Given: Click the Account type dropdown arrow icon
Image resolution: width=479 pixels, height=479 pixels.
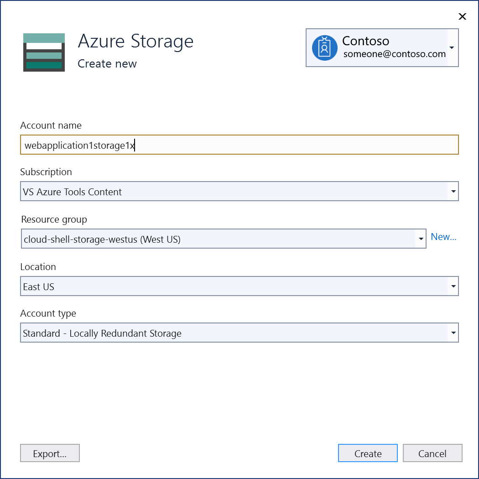Looking at the screenshot, I should click(453, 333).
